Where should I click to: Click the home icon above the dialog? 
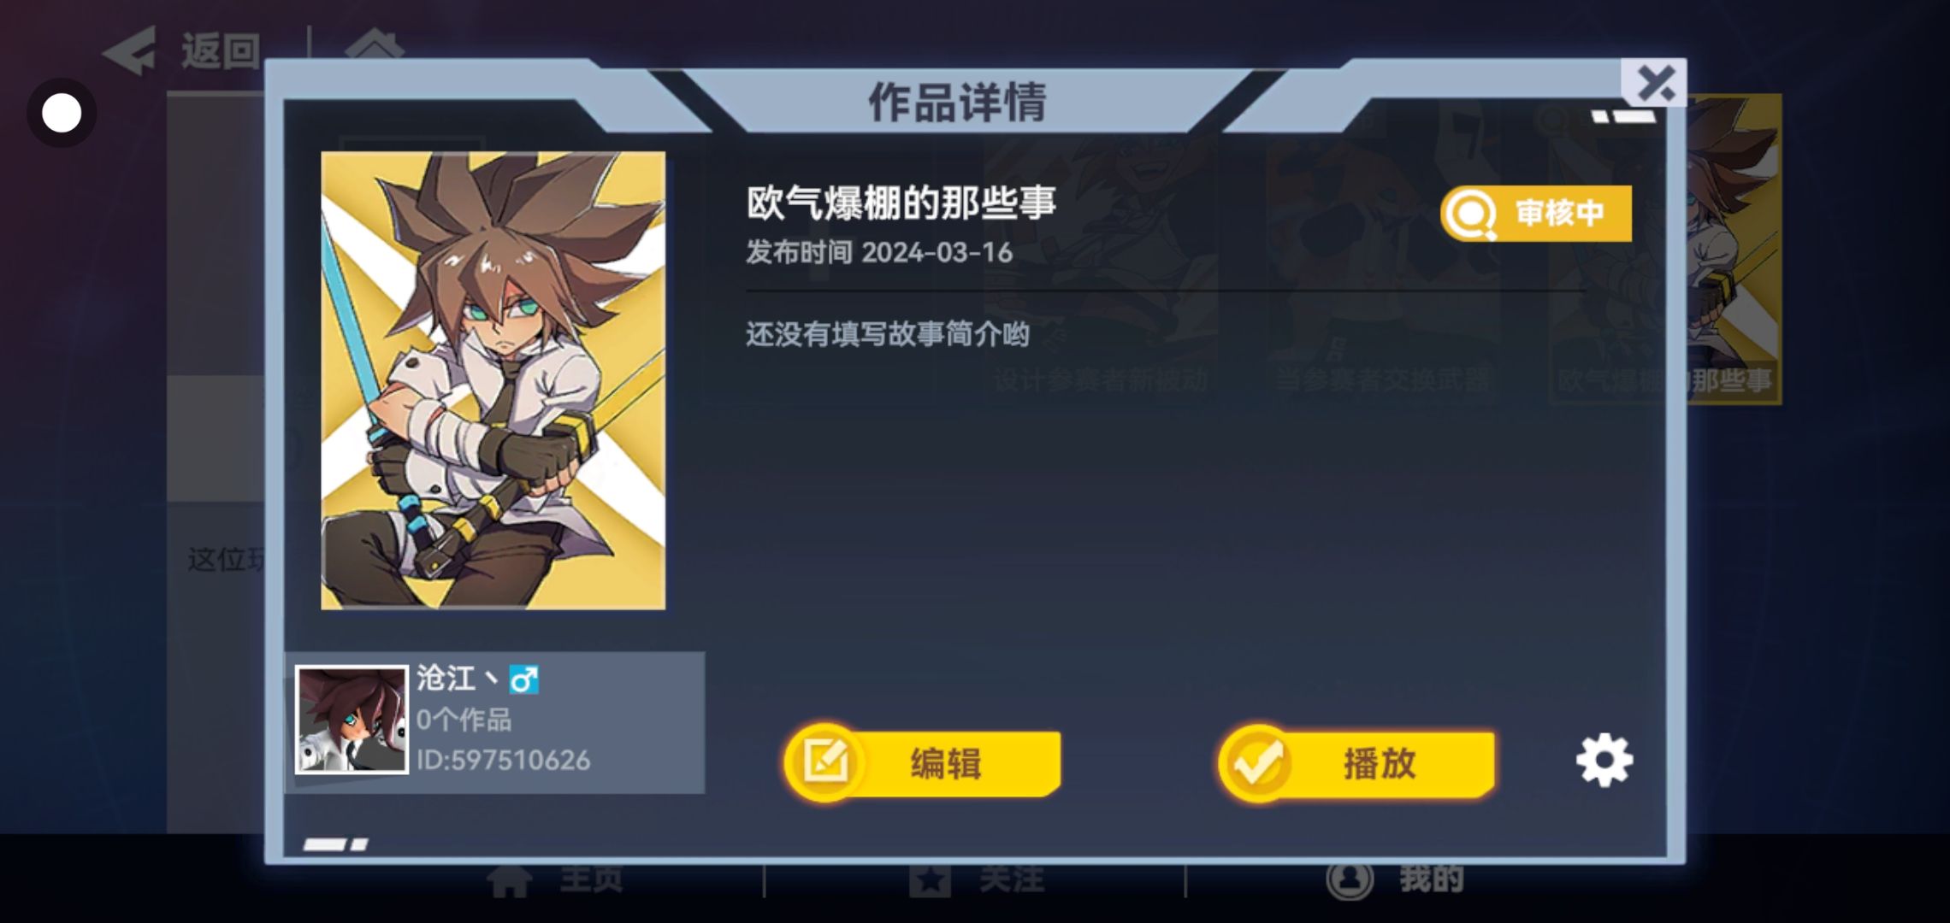(375, 44)
